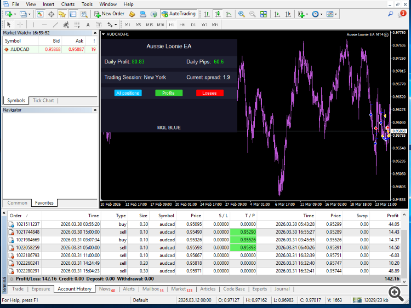Click the green Profits button
The height and width of the screenshot is (308, 411).
[169, 93]
